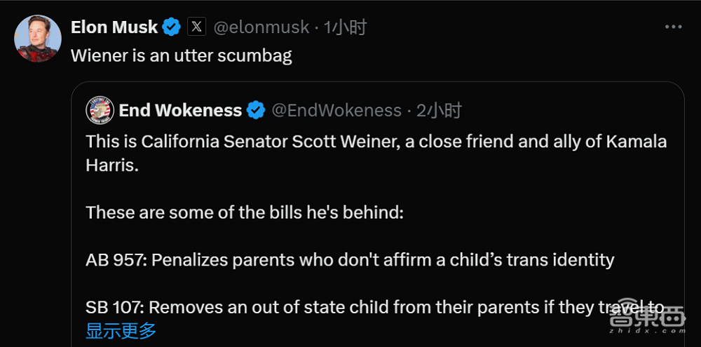Viewport: 701px width, 347px height.
Task: Click the zhidx.com watermark logo
Action: coord(646,320)
